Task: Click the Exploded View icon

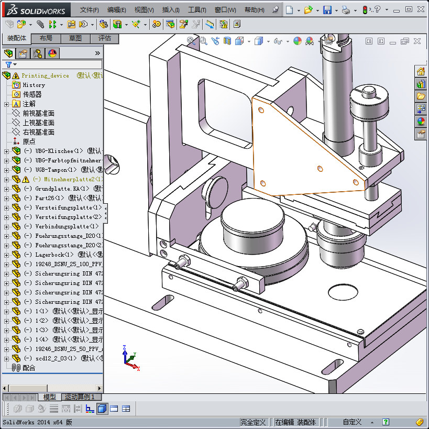Action: coord(183,24)
